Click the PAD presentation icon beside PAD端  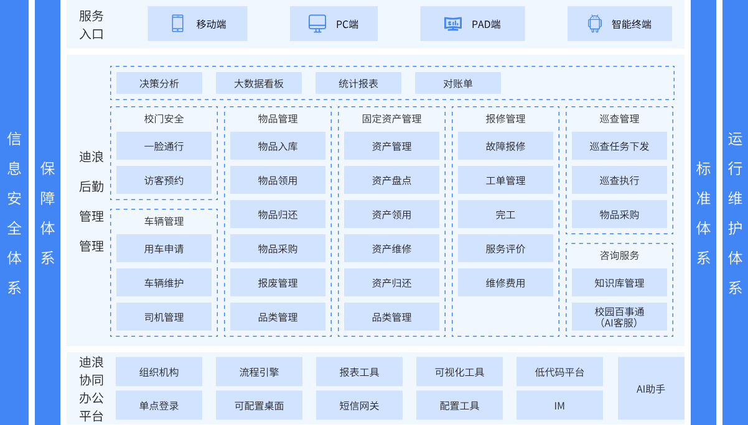click(453, 24)
